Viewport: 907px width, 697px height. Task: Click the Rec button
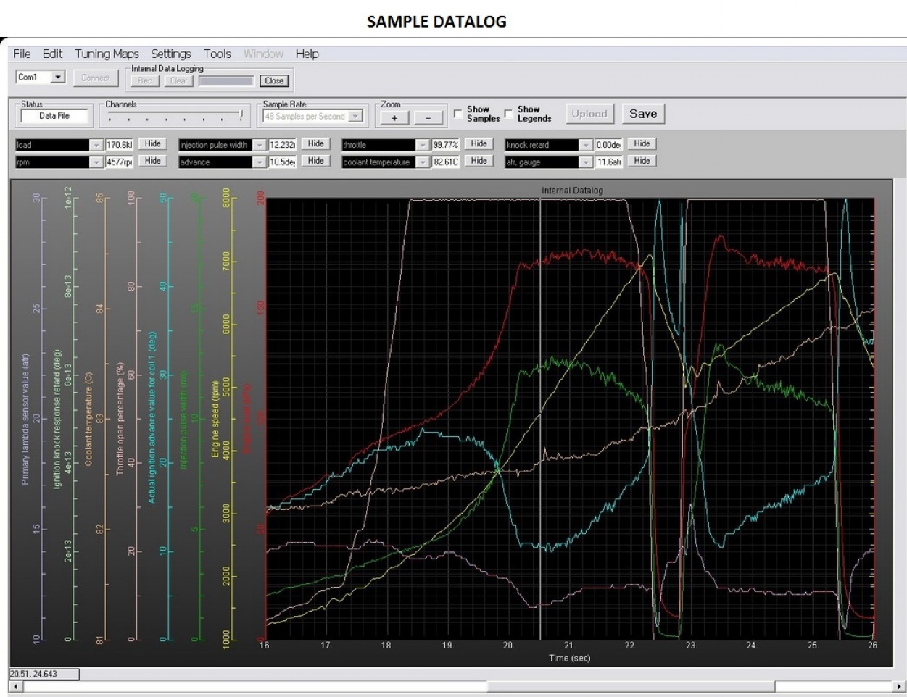tap(144, 80)
